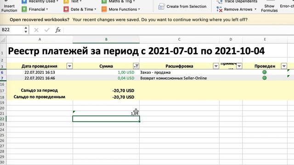Image resolution: width=294 pixels, height=165 pixels.
Task: Open the Maths & Trig functions dropdown
Action: 119,1
